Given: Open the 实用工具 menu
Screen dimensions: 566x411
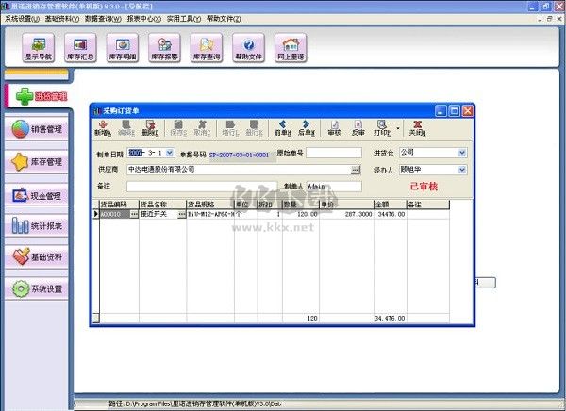Looking at the screenshot, I should click(183, 18).
